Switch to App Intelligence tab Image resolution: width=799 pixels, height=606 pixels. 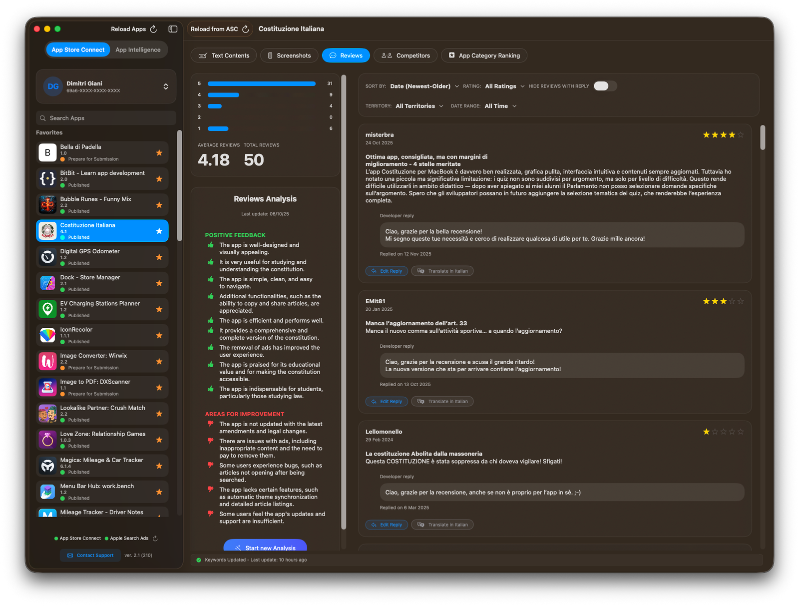tap(138, 49)
